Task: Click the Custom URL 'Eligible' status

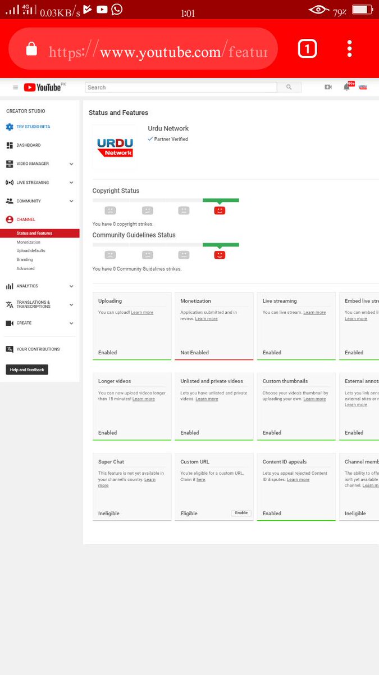Action: point(189,514)
